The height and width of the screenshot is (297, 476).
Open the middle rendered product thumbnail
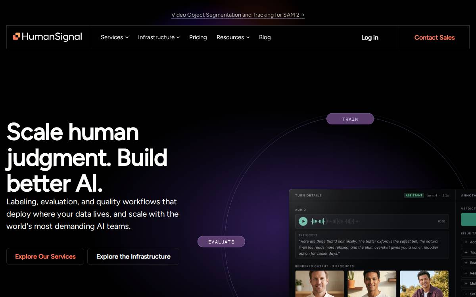tap(372, 284)
